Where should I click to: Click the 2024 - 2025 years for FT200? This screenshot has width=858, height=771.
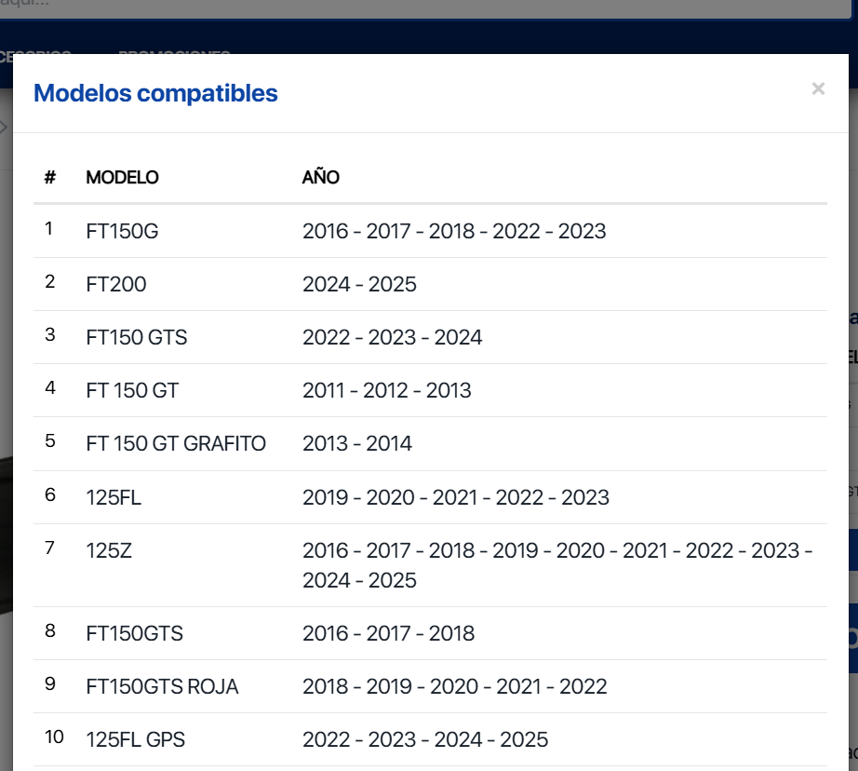pos(359,284)
